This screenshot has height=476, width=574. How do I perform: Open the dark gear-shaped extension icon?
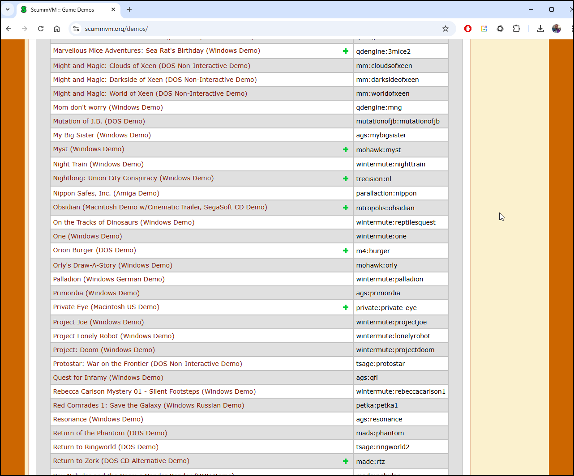(x=500, y=29)
